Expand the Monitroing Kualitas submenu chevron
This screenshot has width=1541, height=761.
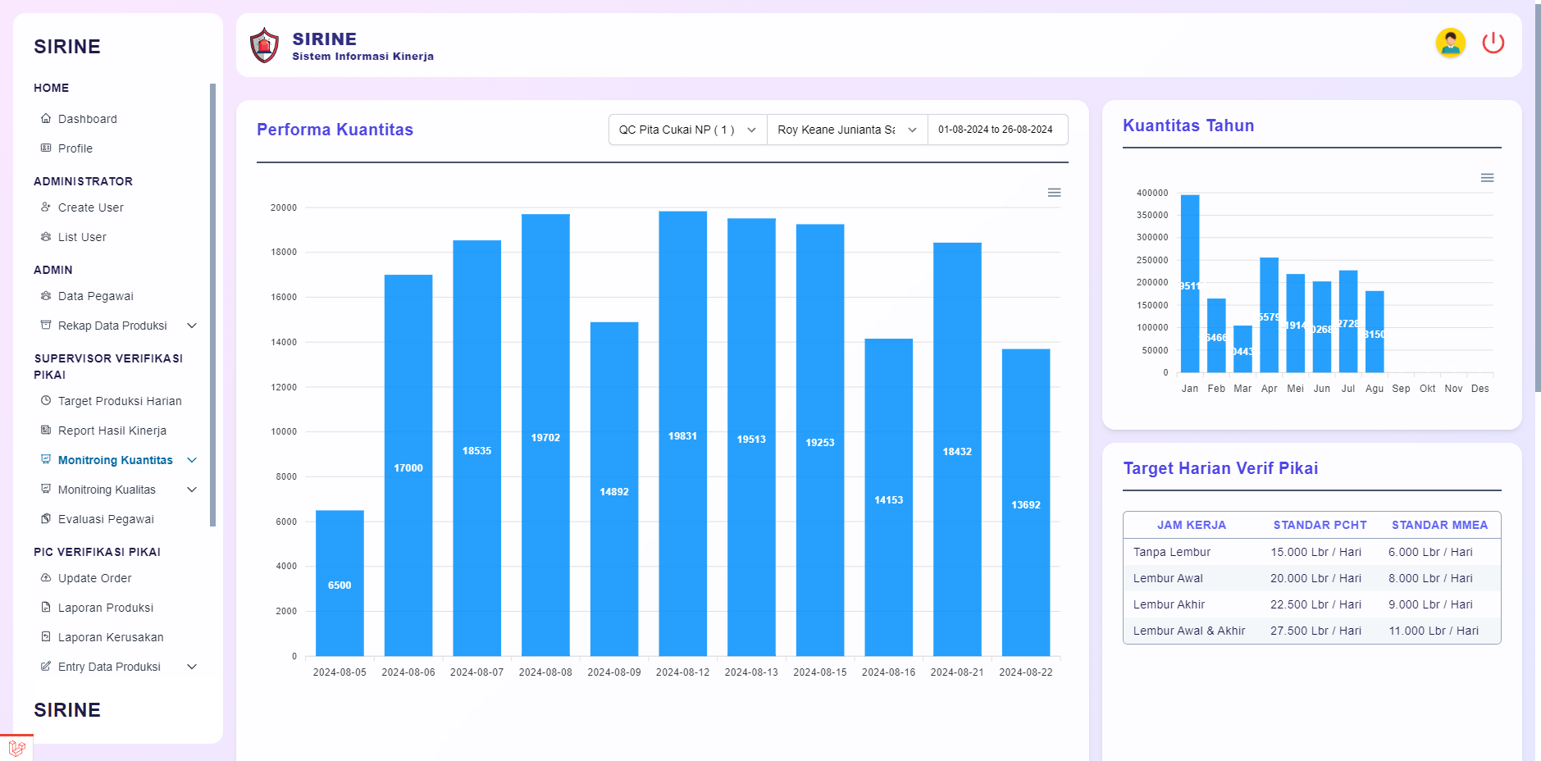click(192, 490)
